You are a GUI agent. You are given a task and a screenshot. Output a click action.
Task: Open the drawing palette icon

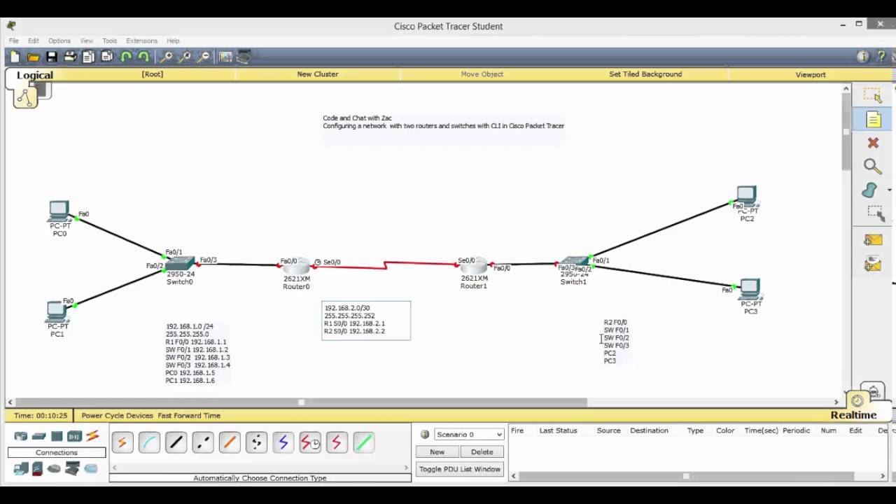[225, 57]
